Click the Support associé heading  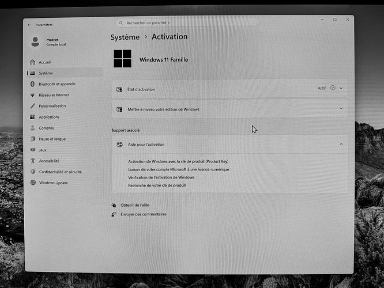coord(125,130)
